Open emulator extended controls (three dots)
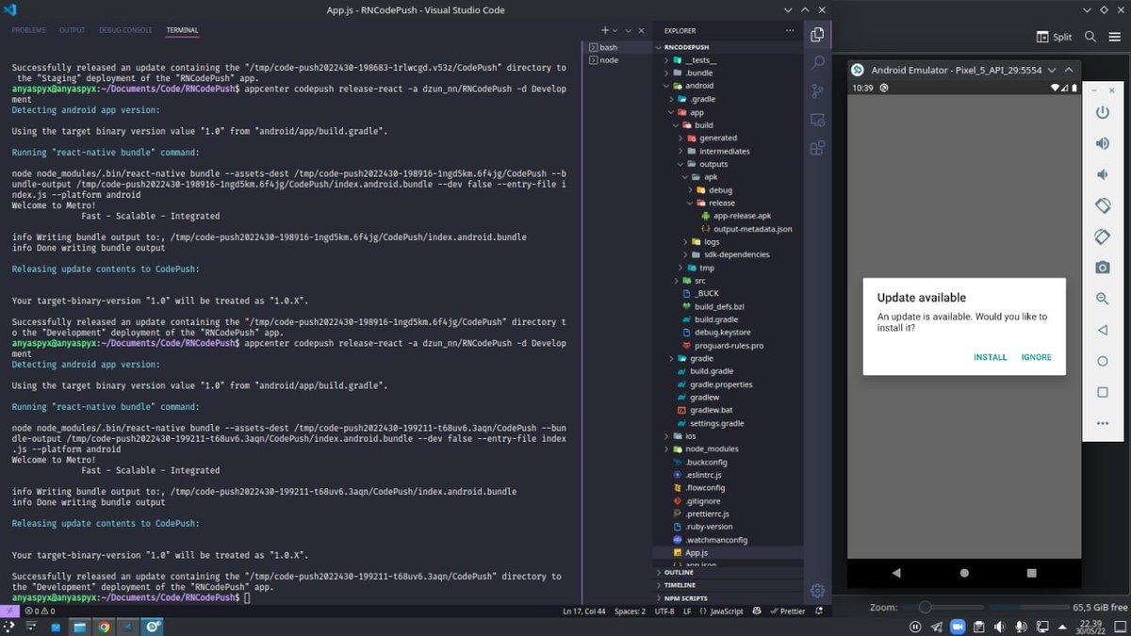Image resolution: width=1131 pixels, height=636 pixels. [1102, 423]
